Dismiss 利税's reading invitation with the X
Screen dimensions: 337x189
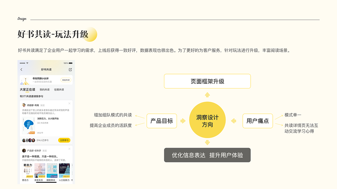[x=69, y=103]
